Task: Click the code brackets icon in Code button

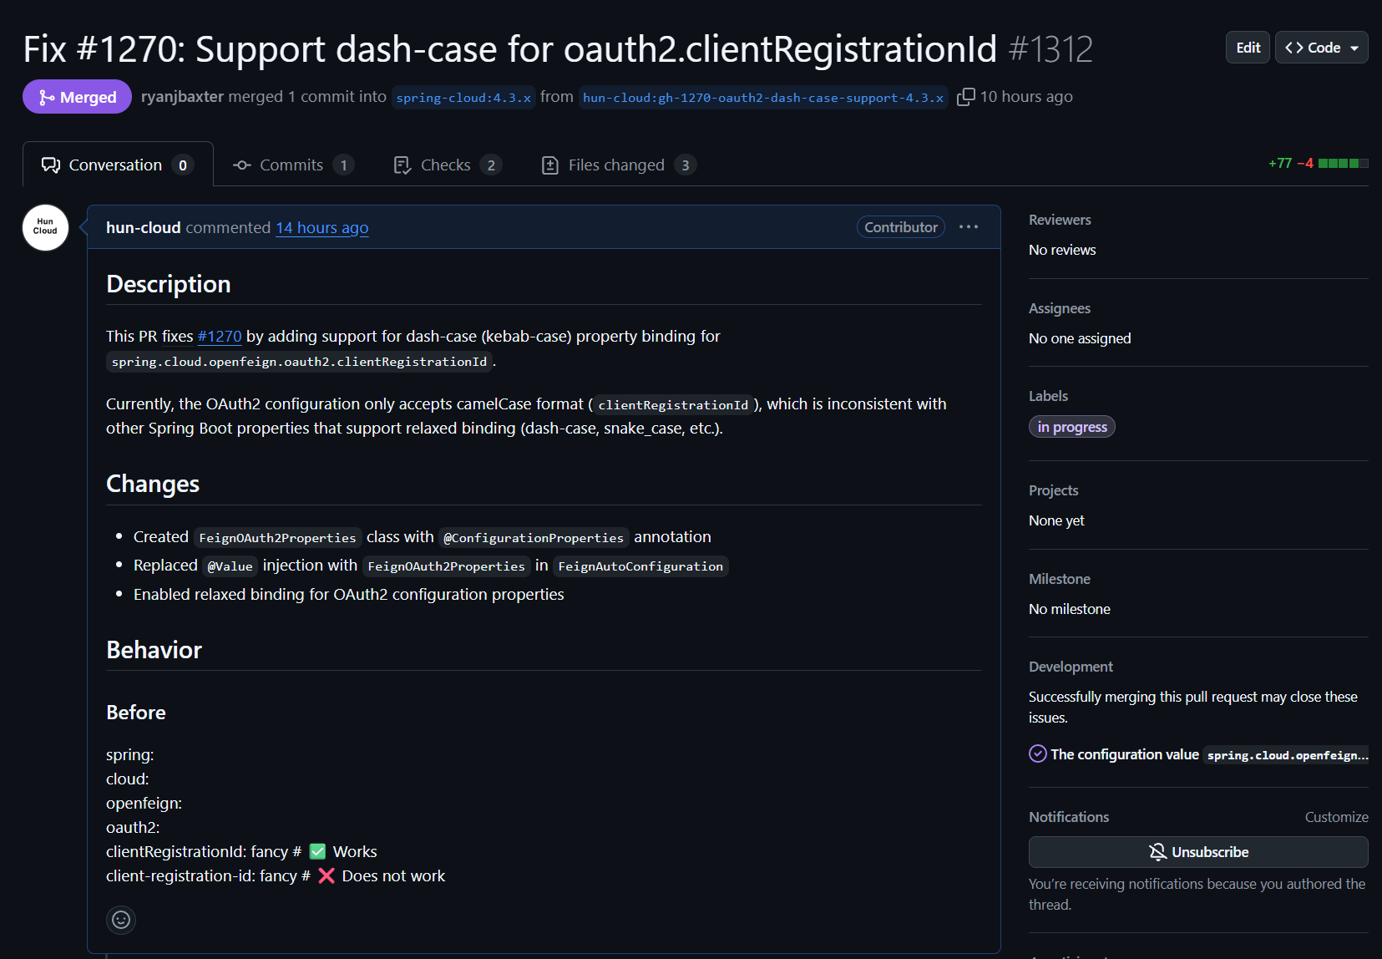Action: point(1294,48)
